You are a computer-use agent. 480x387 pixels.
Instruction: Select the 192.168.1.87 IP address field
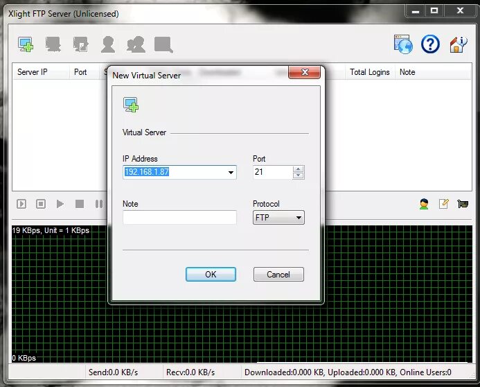coord(179,172)
